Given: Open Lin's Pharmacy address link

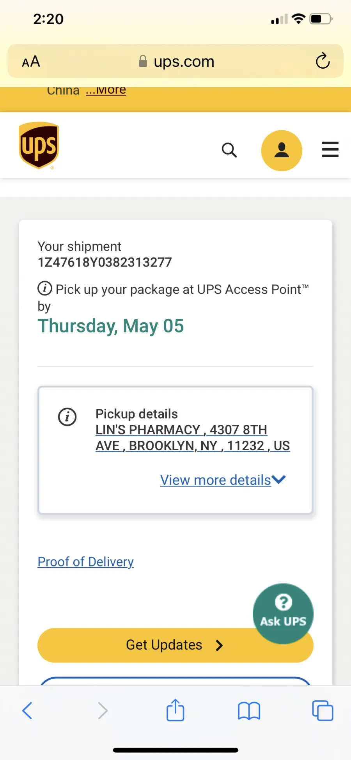Looking at the screenshot, I should 193,438.
